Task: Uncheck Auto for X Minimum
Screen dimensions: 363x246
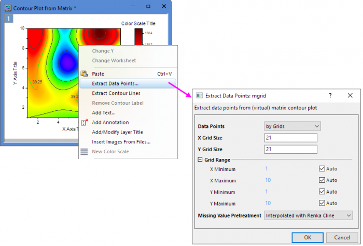Action: (322, 169)
